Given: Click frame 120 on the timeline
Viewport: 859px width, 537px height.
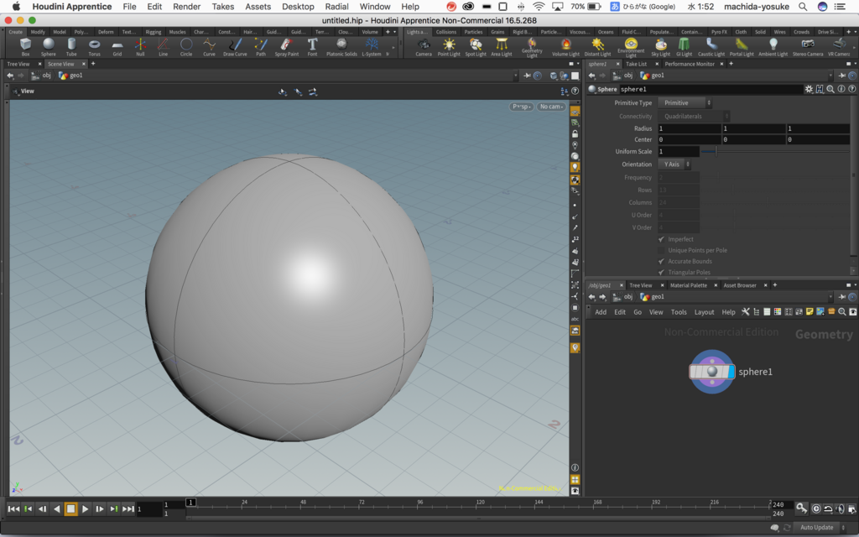Looking at the screenshot, I should [x=481, y=504].
